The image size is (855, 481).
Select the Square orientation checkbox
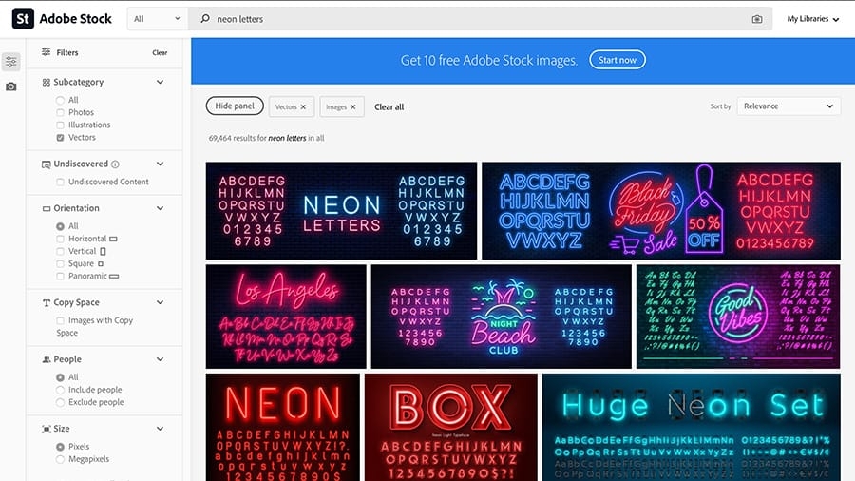(60, 264)
